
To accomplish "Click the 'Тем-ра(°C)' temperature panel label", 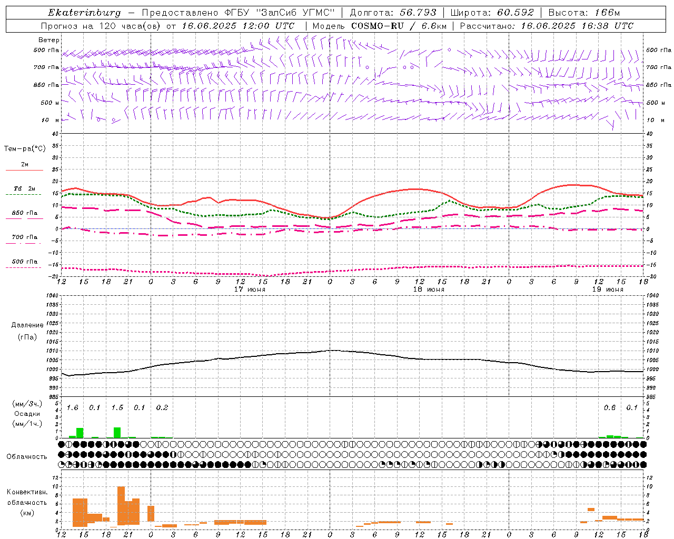I will [24, 149].
